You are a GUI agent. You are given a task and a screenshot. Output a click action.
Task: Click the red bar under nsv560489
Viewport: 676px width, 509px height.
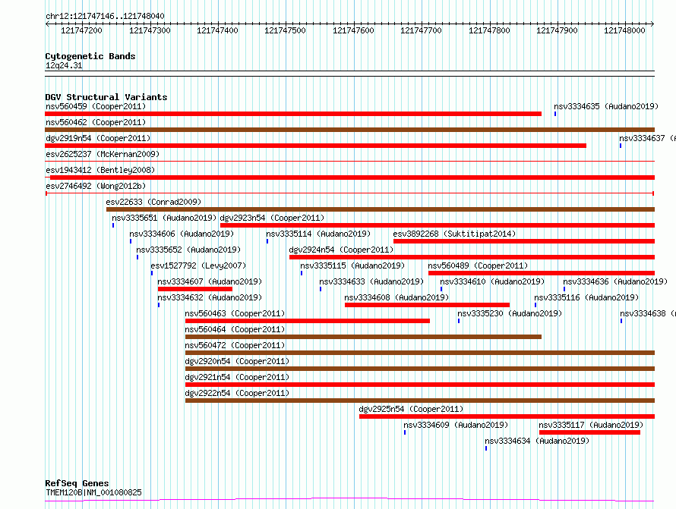tap(542, 273)
